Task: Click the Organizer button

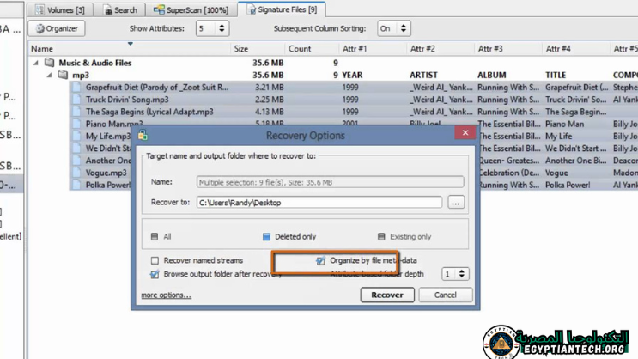Action: 57,28
